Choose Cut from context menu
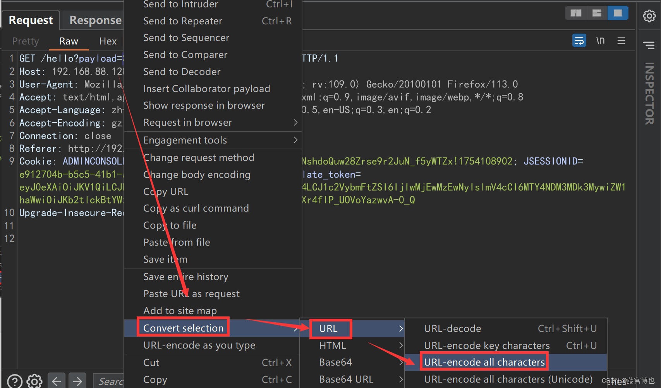Screen dimensions: 661x388 pos(212,362)
